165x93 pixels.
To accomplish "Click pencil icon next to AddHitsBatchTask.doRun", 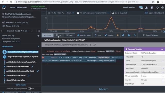I will [29, 76].
